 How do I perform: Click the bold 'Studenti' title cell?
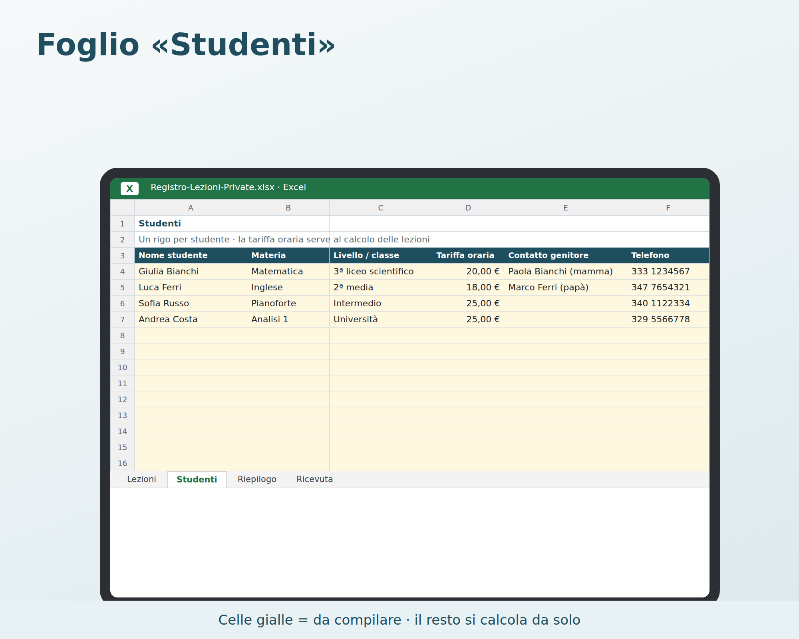tap(191, 224)
